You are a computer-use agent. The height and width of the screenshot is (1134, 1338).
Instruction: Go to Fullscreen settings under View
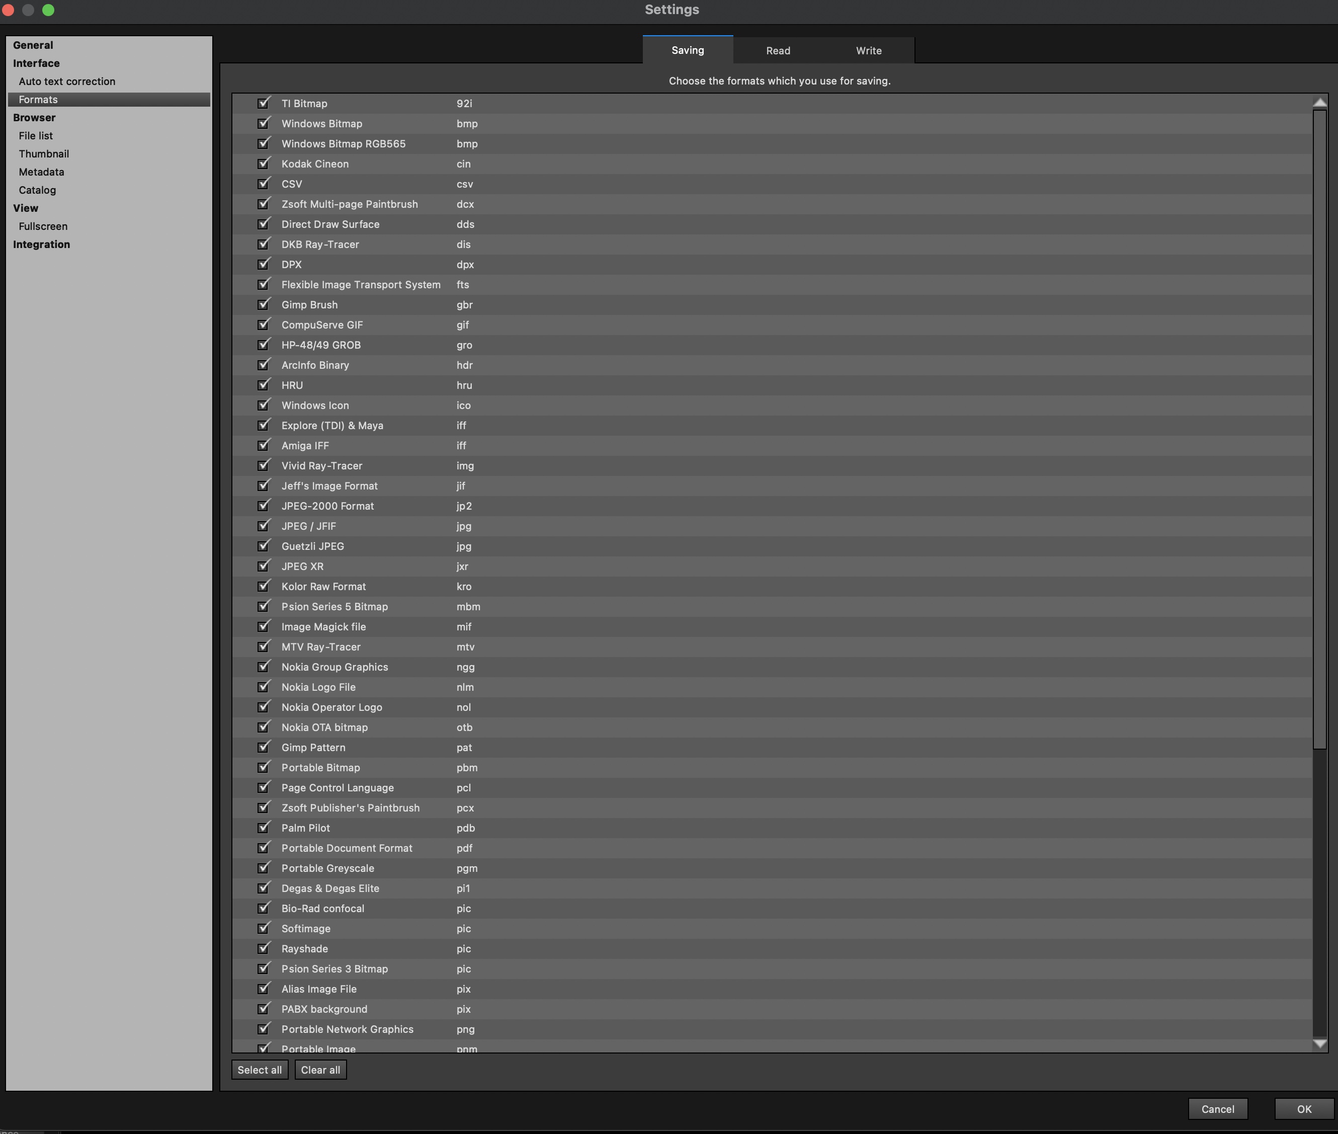[43, 226]
